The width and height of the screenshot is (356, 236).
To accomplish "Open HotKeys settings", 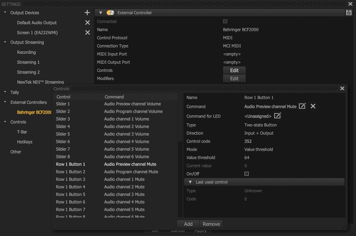I will coord(24,142).
